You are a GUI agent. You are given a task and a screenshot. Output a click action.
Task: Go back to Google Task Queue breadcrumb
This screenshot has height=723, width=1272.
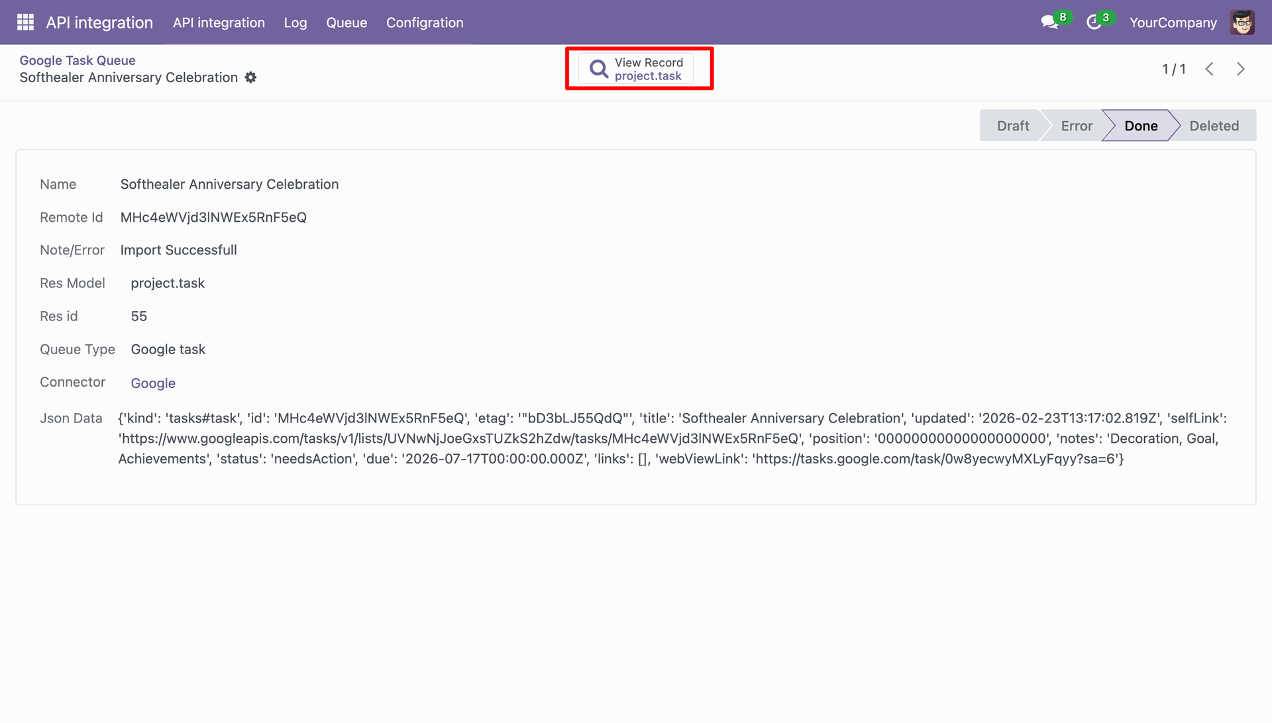[x=78, y=60]
